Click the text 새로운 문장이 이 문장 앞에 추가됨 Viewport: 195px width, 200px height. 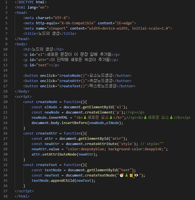coord(79,54)
